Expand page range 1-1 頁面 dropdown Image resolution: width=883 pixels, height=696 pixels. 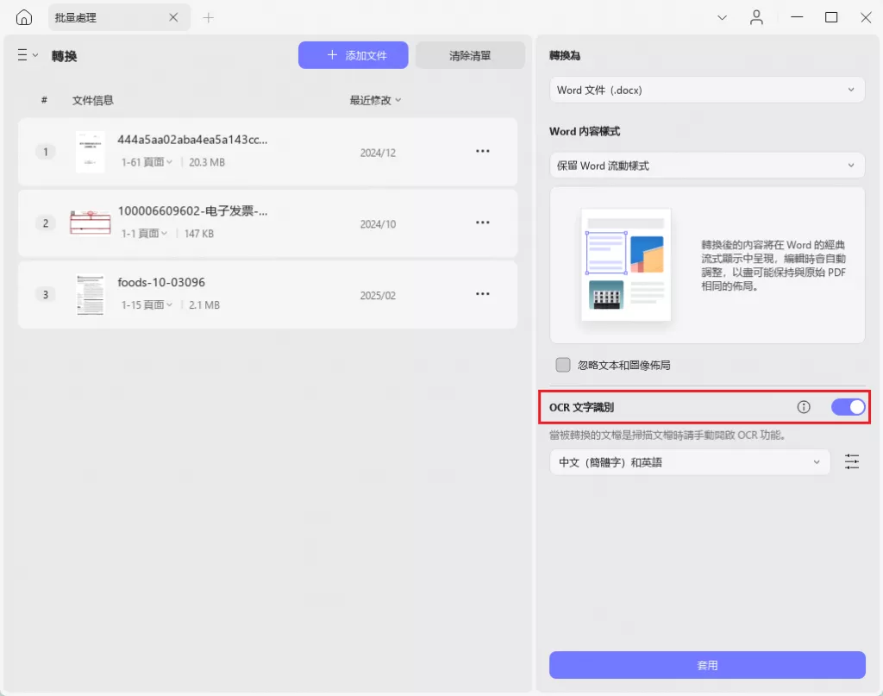pos(145,233)
